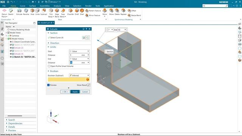
Task: Click the Part Navigator horizontal scrollbar
Action: point(15,116)
